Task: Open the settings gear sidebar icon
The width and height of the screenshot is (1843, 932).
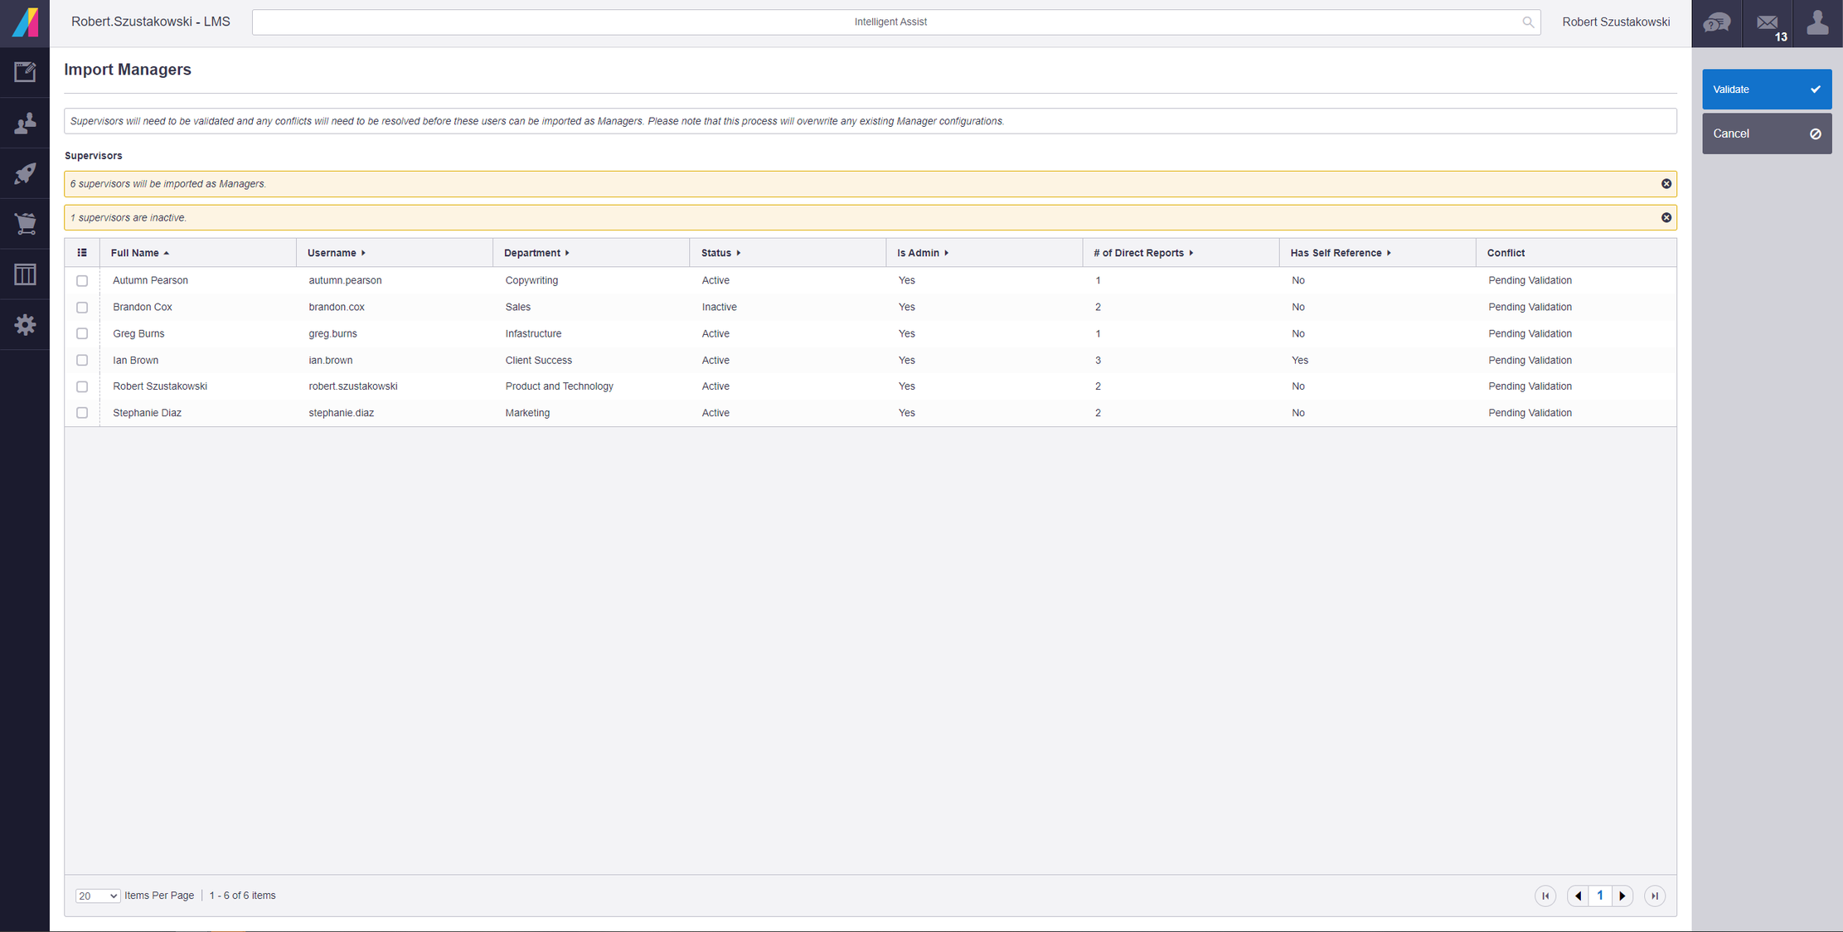Action: tap(25, 324)
